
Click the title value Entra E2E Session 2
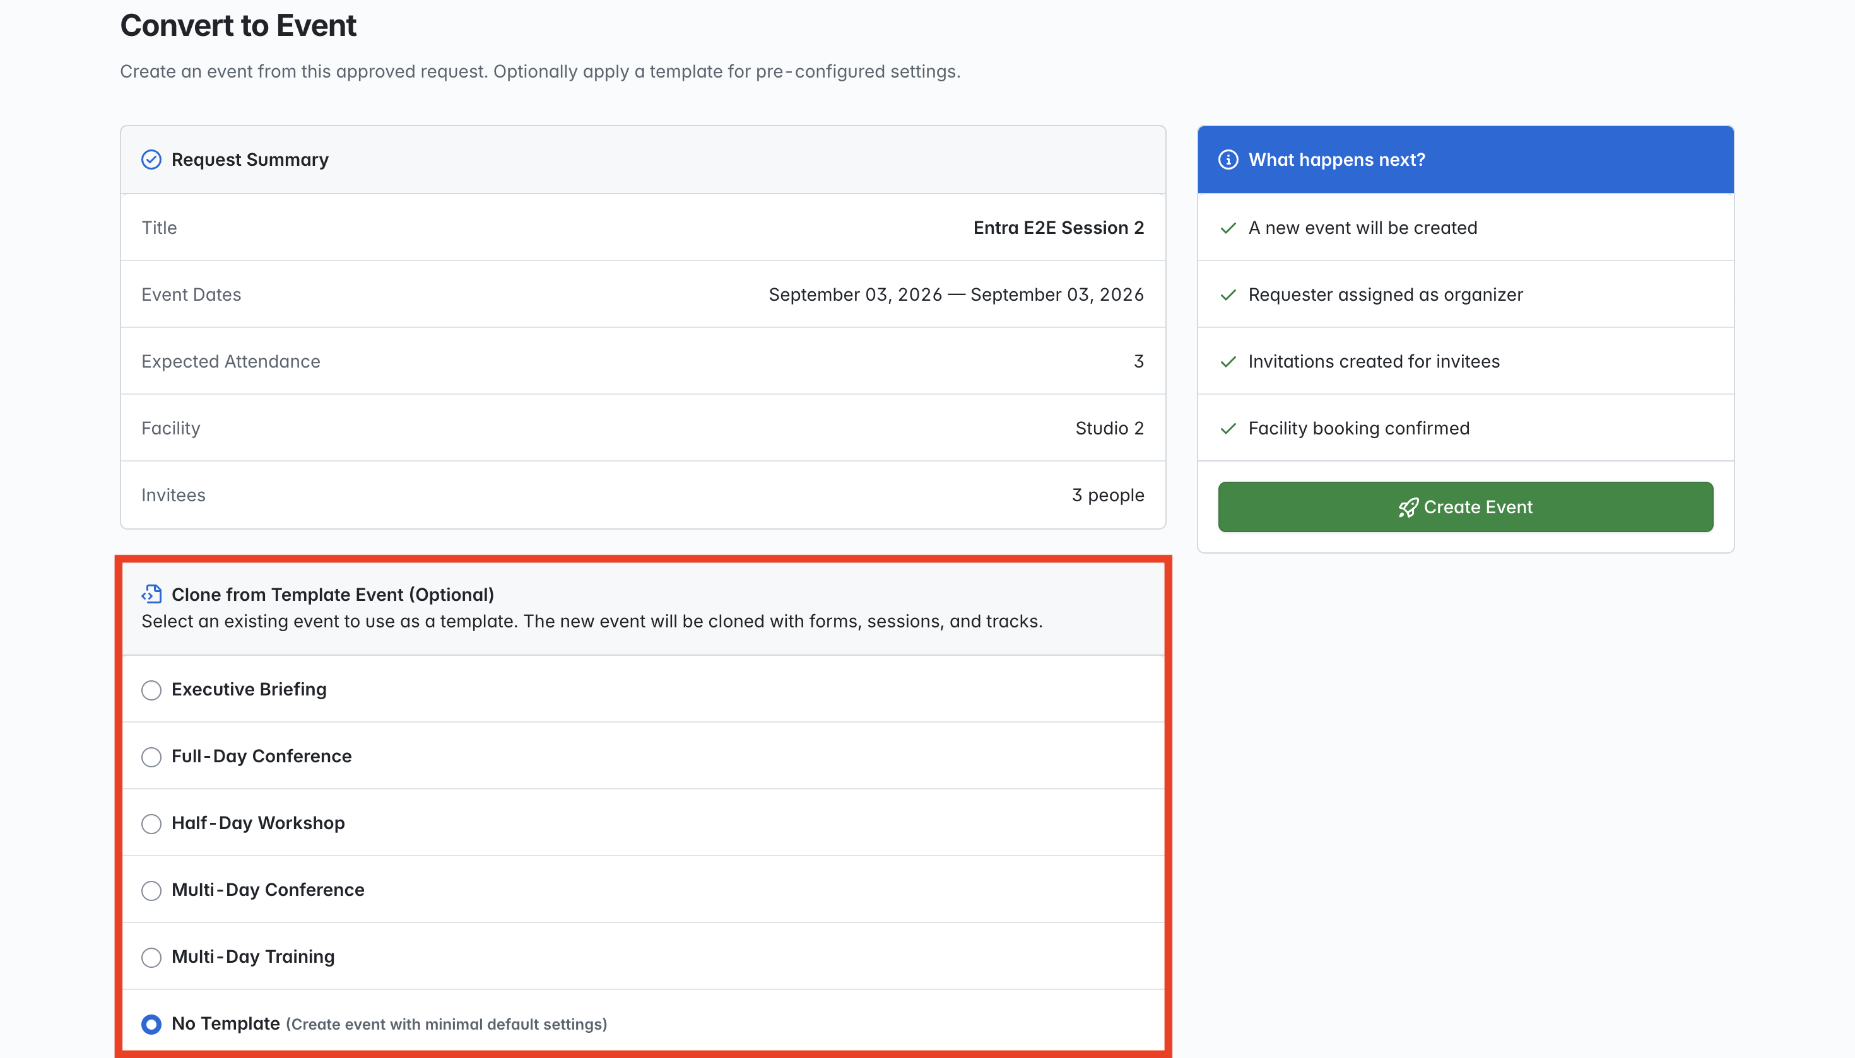(x=1059, y=228)
